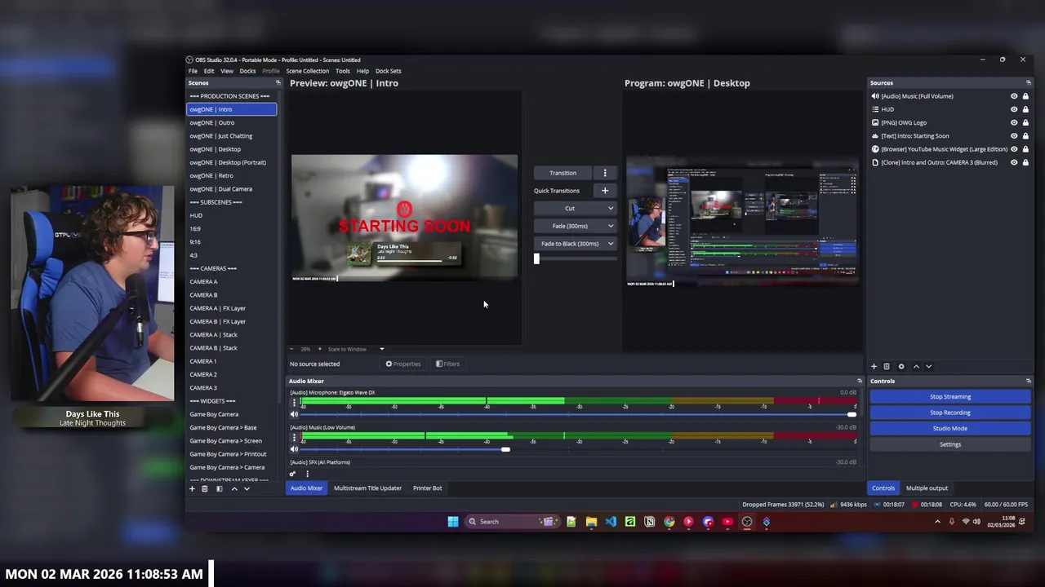
Task: Open Audio Mixer bottom options menu dots
Action: point(307,474)
